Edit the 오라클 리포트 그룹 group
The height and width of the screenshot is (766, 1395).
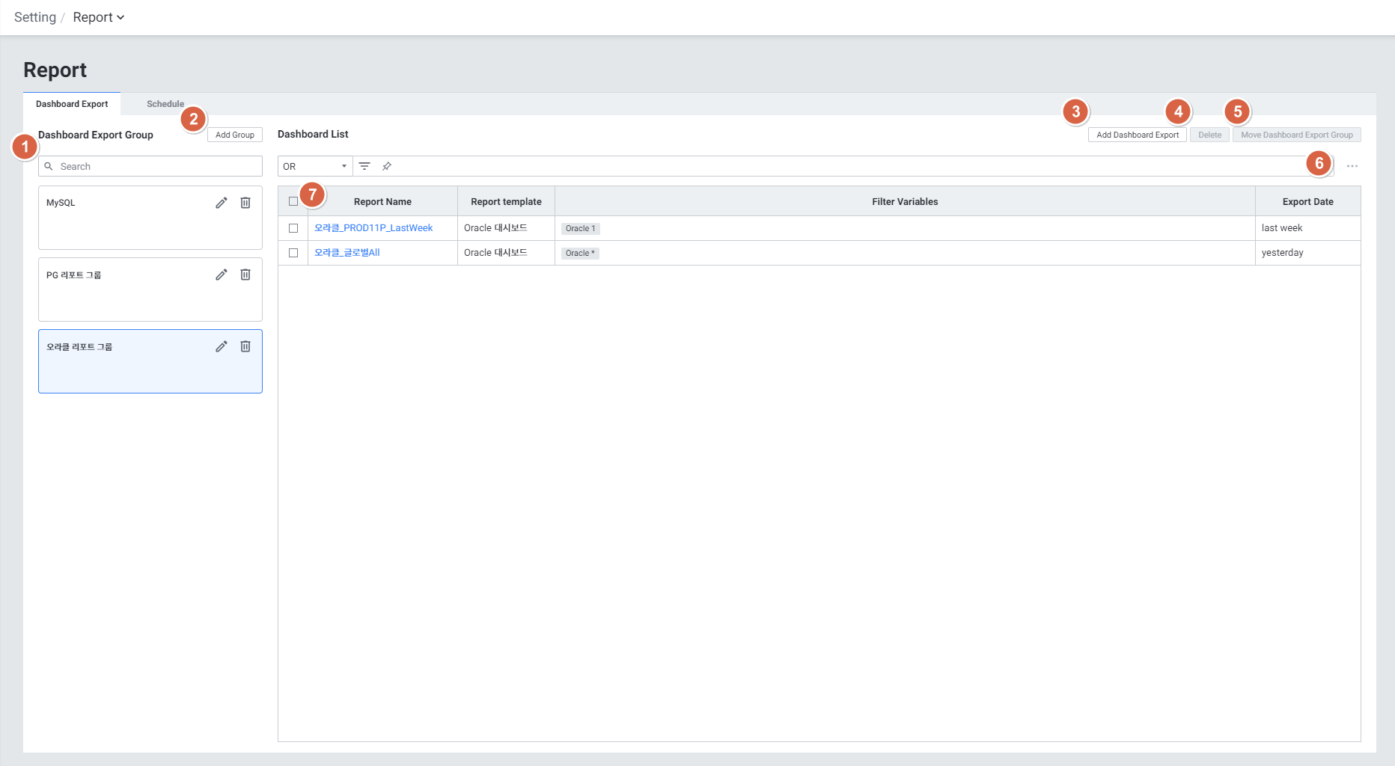click(221, 346)
